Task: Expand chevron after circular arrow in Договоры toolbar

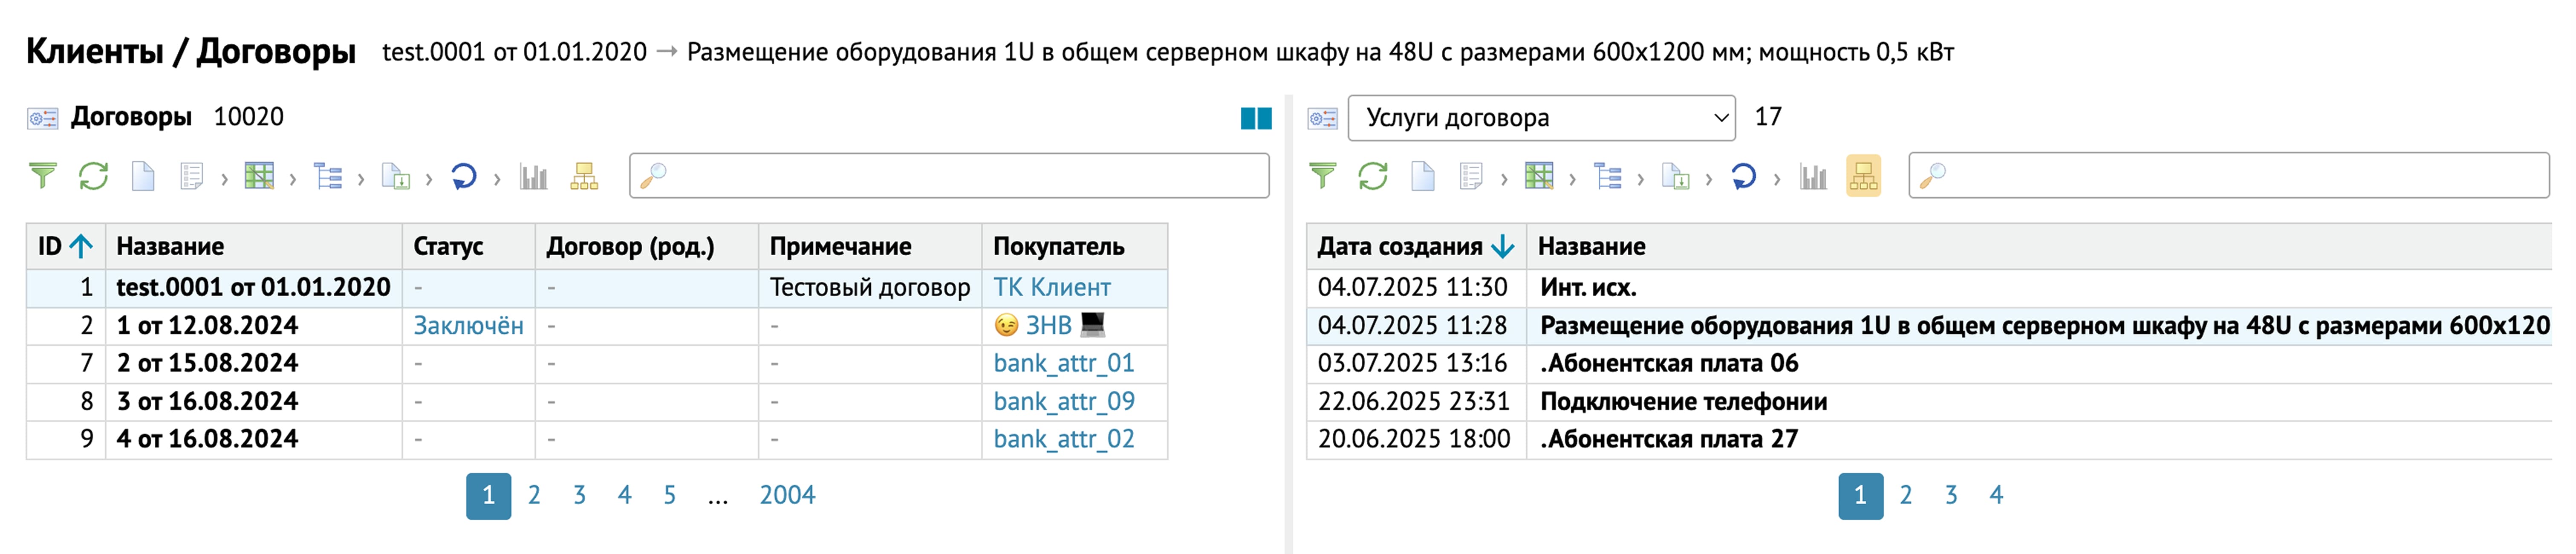Action: point(497,179)
